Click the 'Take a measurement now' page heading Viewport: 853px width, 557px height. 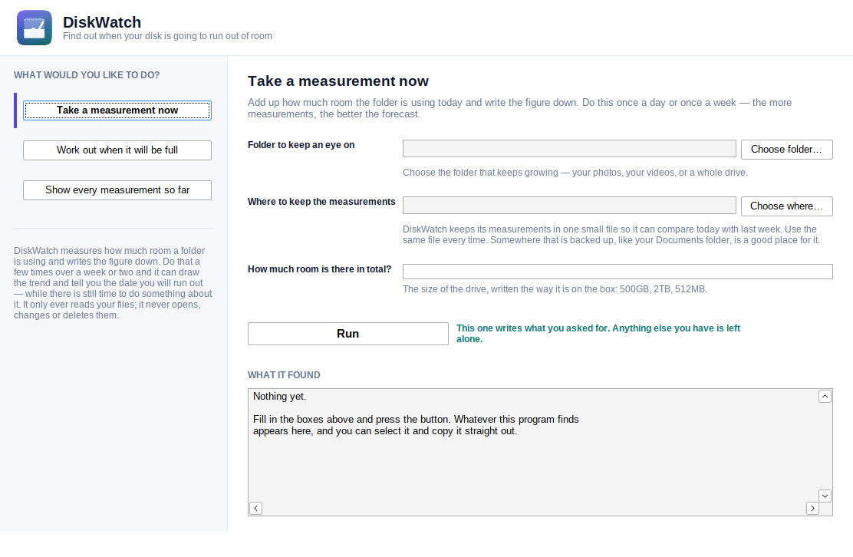pos(338,81)
